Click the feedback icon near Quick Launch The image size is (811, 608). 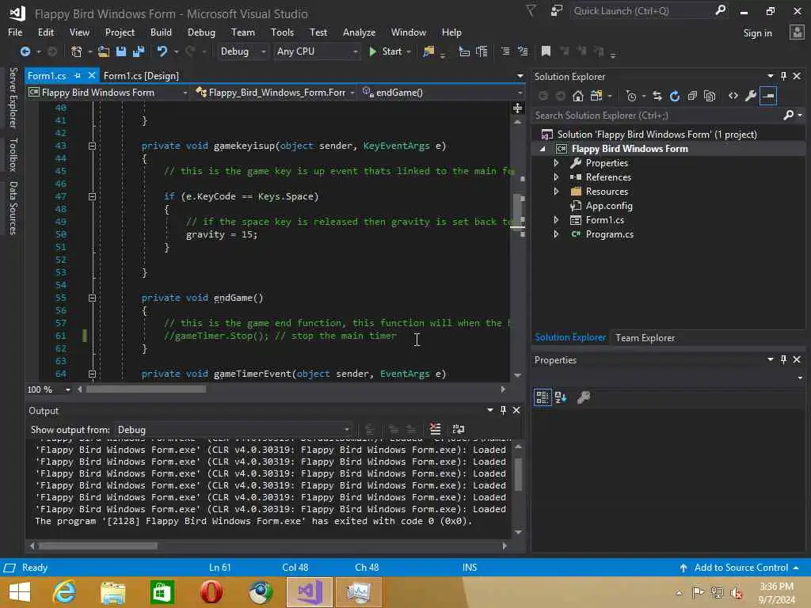557,10
